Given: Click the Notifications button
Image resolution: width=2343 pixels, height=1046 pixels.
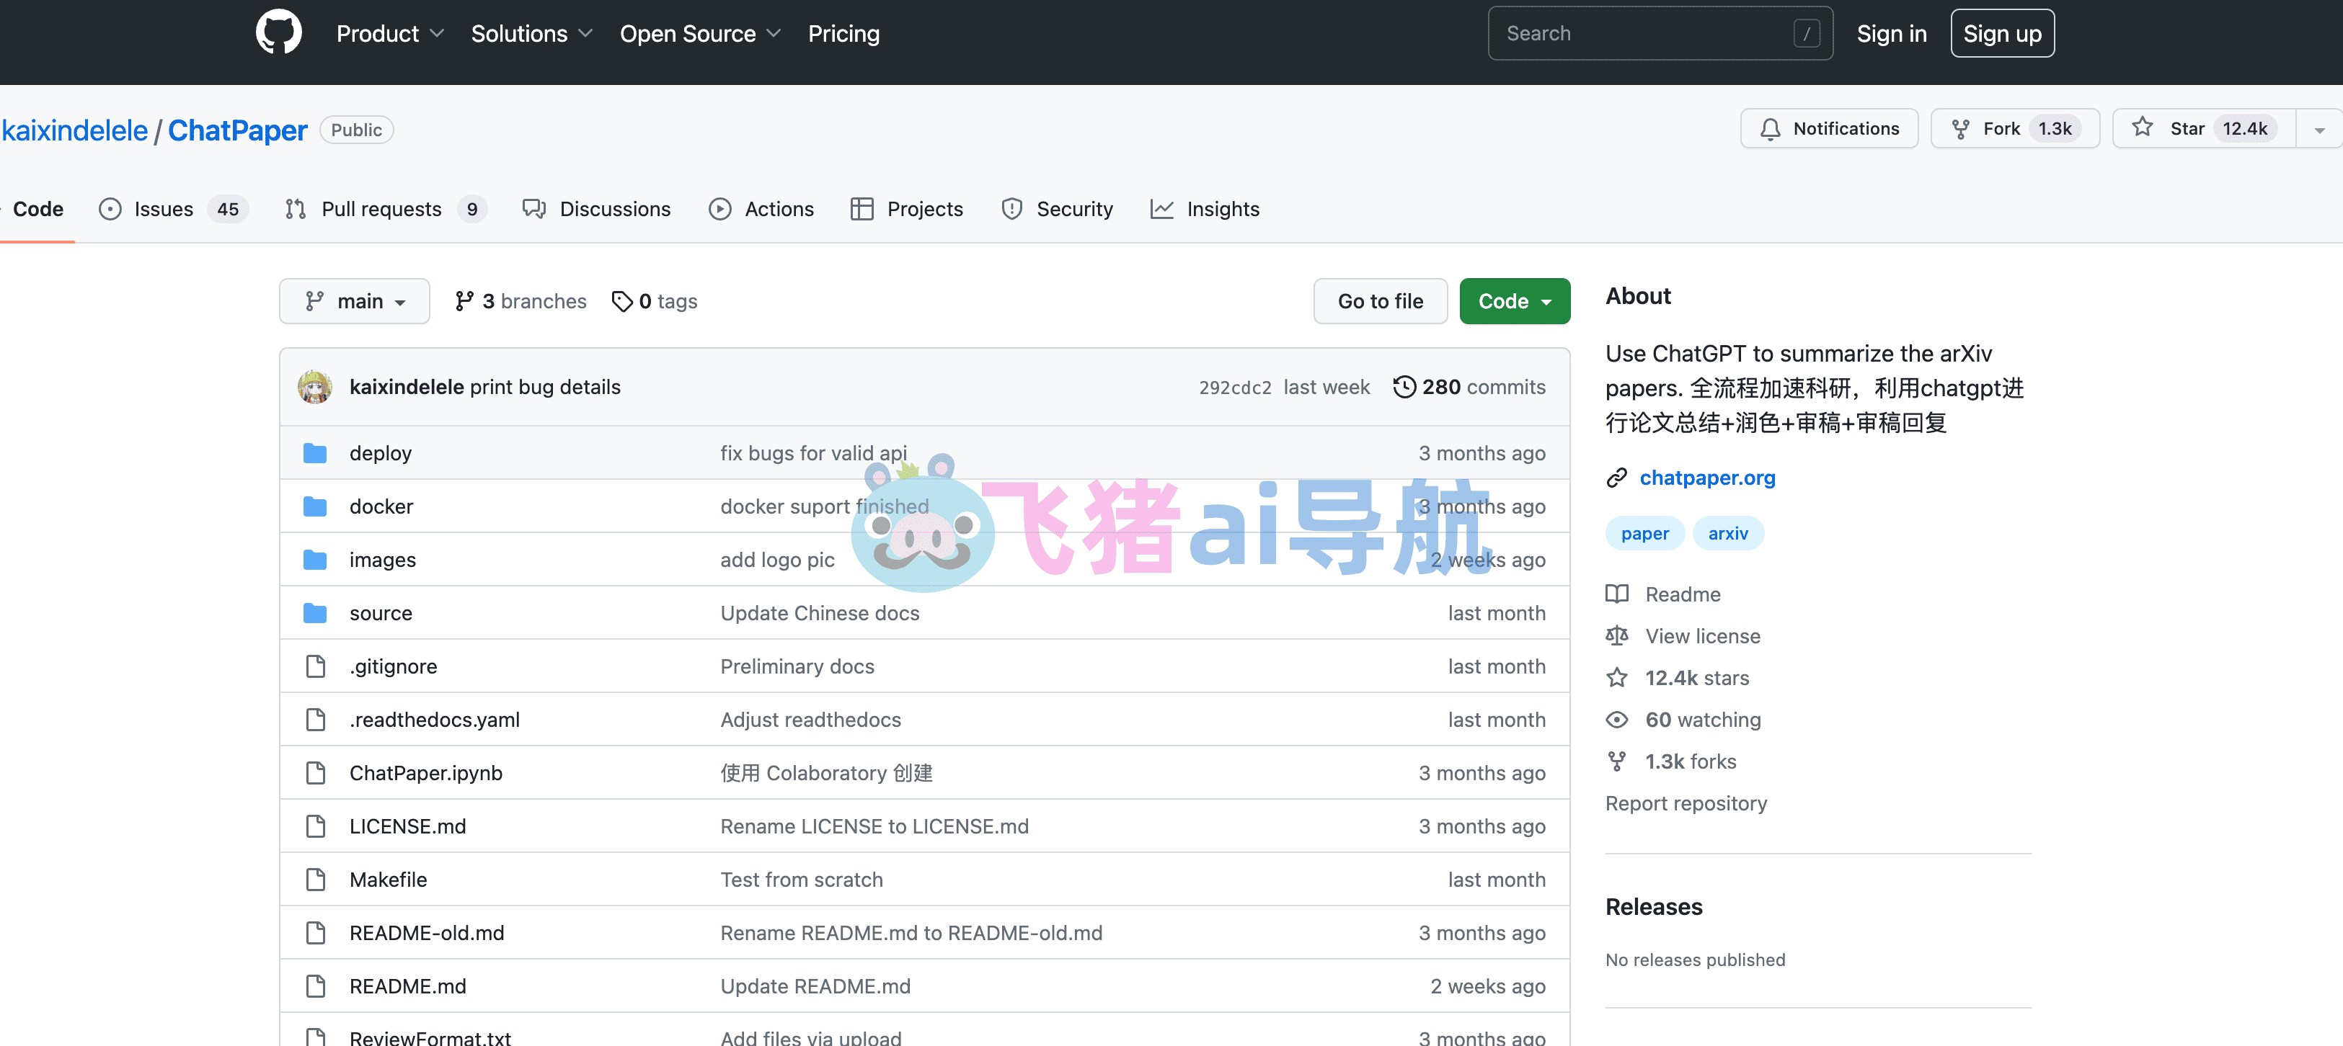Looking at the screenshot, I should [1829, 129].
